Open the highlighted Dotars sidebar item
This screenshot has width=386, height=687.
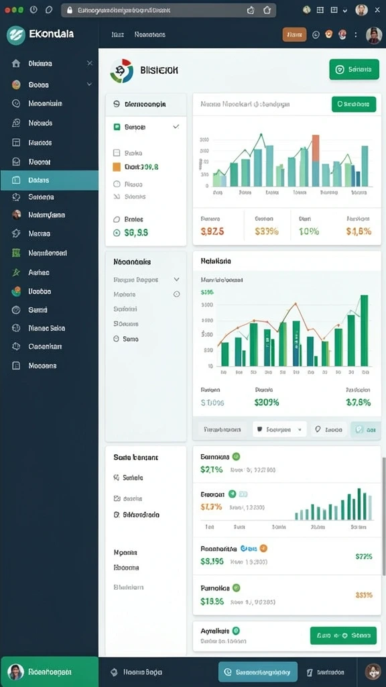click(50, 180)
